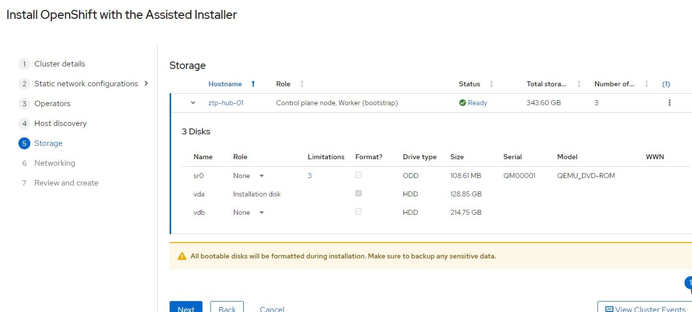Click 128.85 GB size cell
This screenshot has width=692, height=312.
tap(466, 194)
